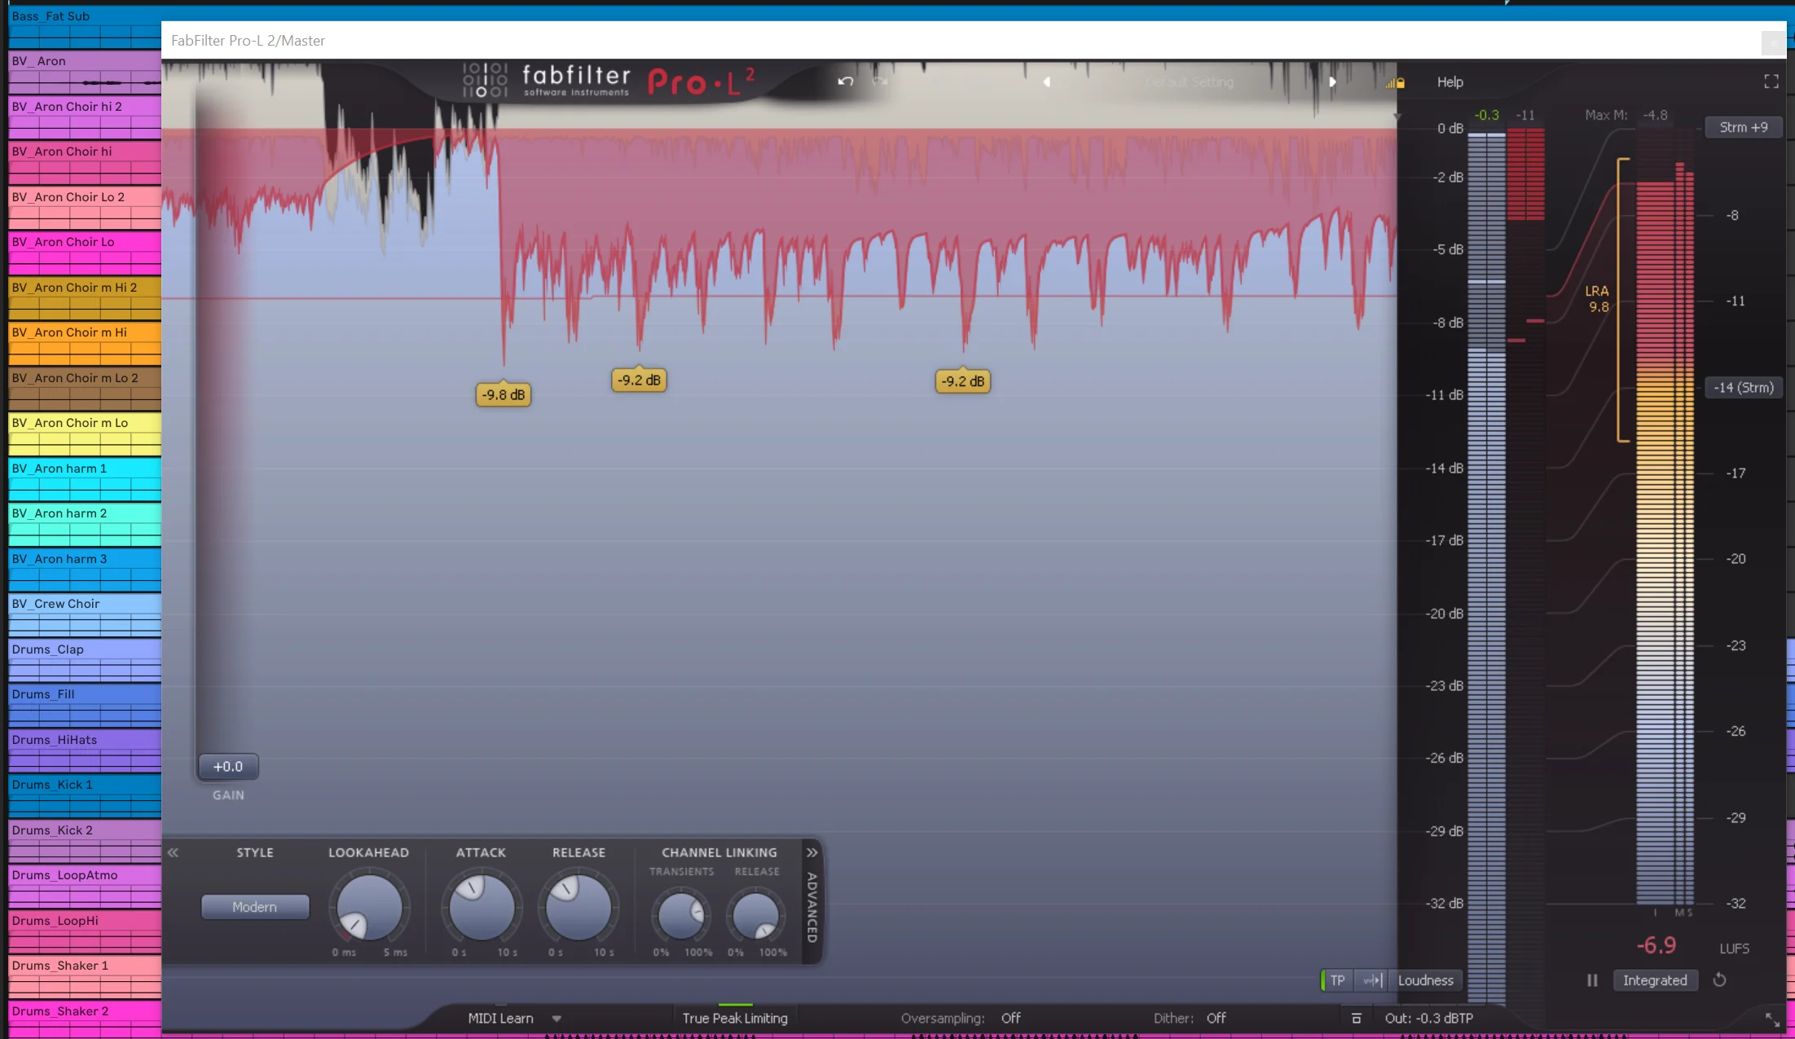Click the redo arrow in Pro-L 2 header
Image resolution: width=1795 pixels, height=1039 pixels.
click(x=880, y=81)
